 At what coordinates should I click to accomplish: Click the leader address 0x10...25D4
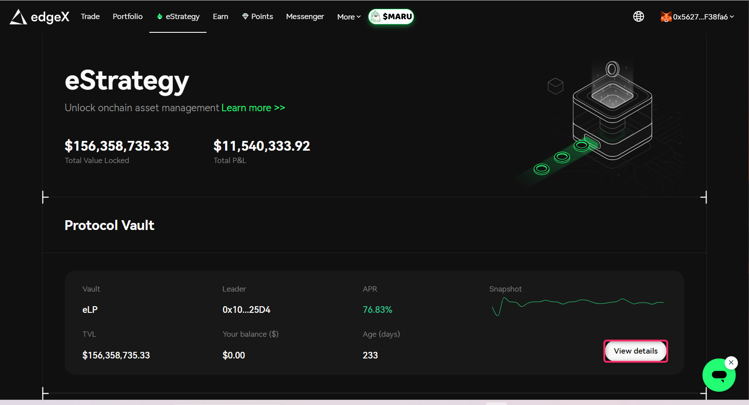[246, 310]
